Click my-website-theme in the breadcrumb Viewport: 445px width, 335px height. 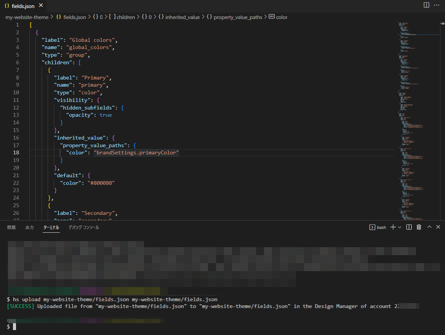27,17
